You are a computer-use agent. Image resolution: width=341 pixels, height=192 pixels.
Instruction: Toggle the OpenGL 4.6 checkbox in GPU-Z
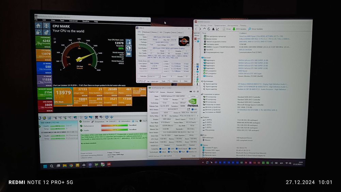point(187,152)
